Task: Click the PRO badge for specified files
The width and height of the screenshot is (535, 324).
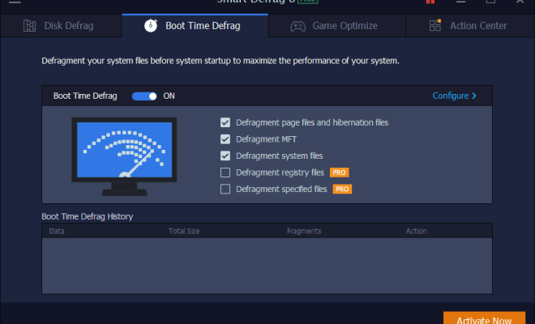Action: pos(342,189)
